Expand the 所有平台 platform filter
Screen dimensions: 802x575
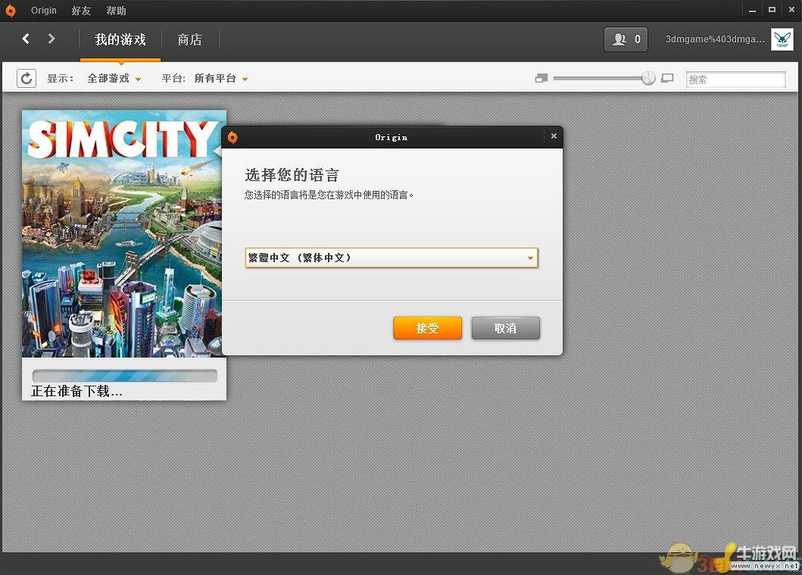pyautogui.click(x=220, y=78)
